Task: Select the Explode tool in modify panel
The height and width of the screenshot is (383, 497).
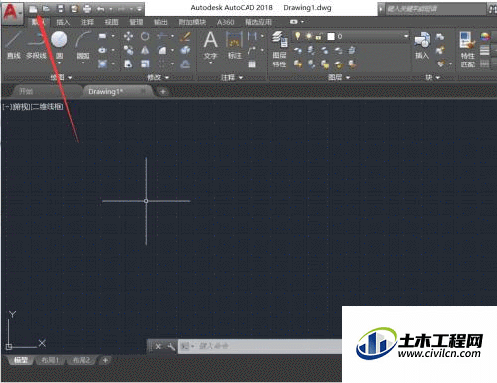Action: pos(185,50)
